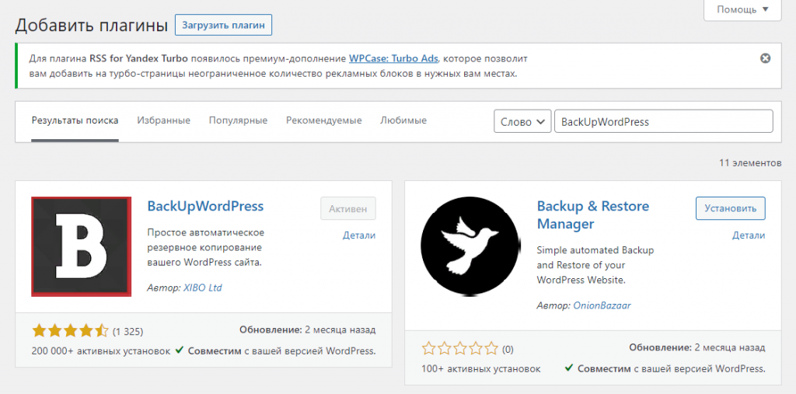The width and height of the screenshot is (796, 394).
Task: Click the (0) ratings count
Action: 508,350
